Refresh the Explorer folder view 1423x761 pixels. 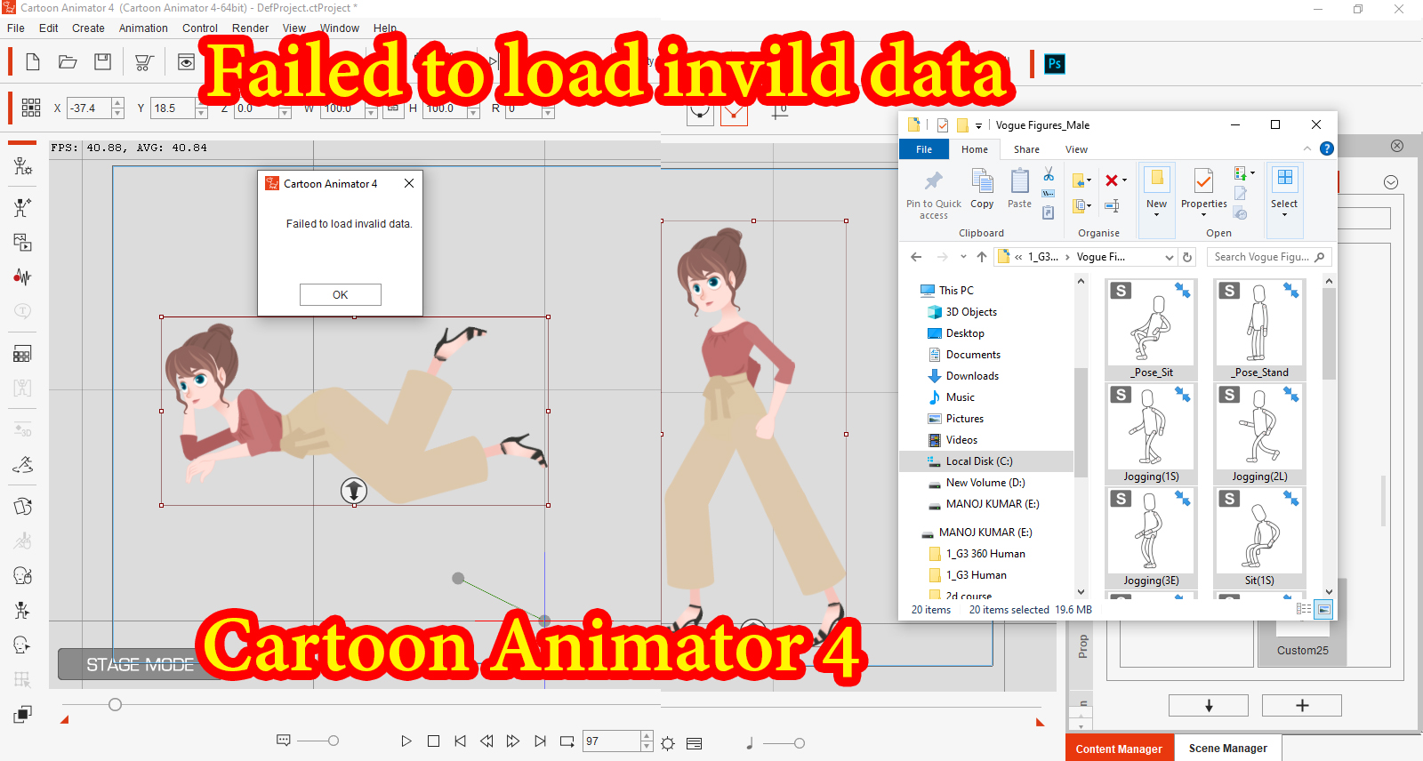coord(1187,257)
